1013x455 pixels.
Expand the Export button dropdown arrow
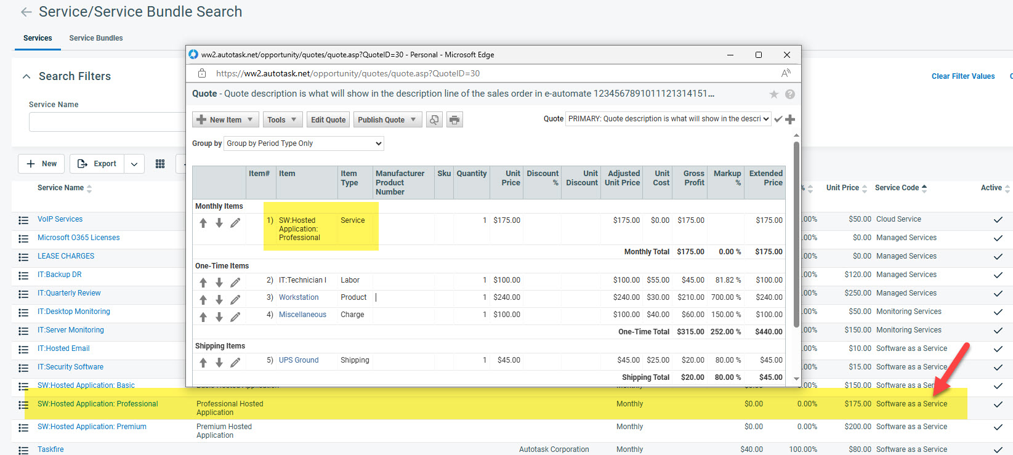click(134, 164)
